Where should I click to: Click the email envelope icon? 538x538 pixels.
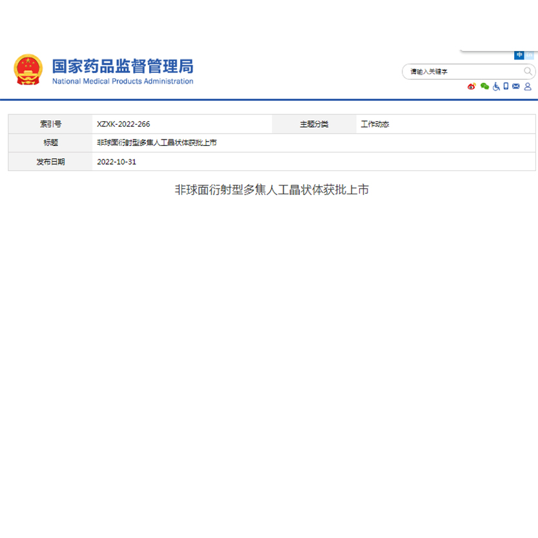coord(515,87)
